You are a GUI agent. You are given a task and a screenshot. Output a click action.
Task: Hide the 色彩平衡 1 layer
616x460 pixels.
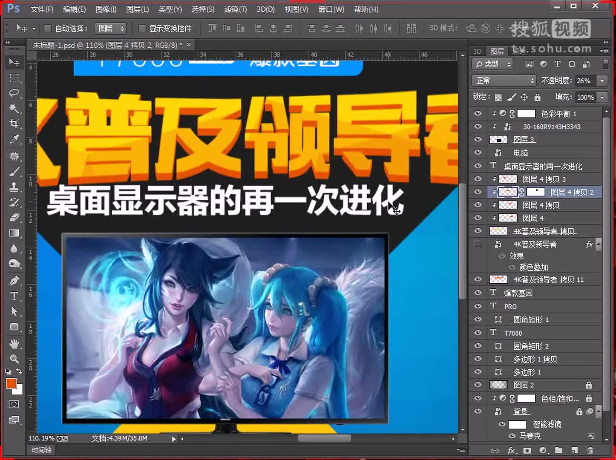pos(478,113)
